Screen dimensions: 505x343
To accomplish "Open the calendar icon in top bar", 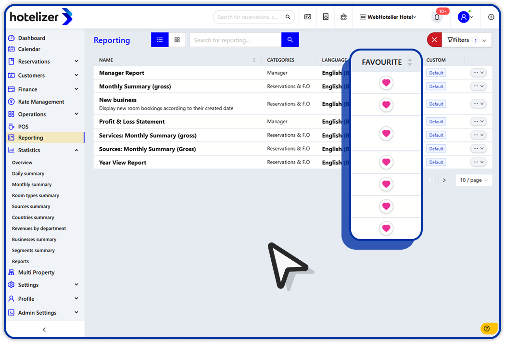I will tap(308, 17).
